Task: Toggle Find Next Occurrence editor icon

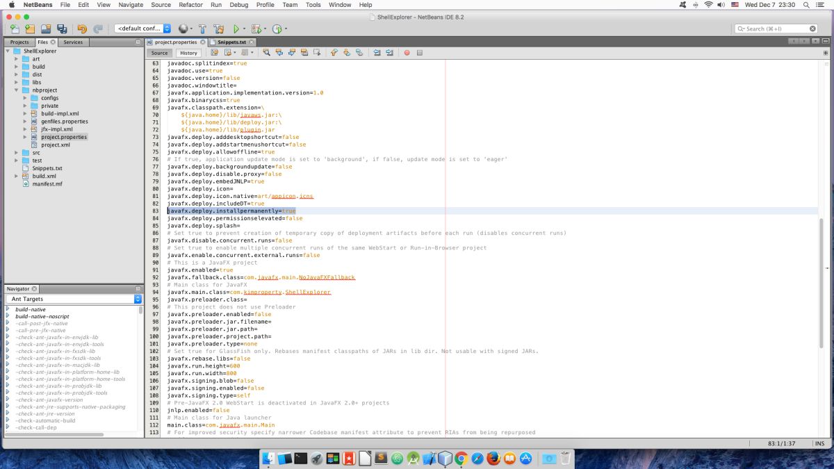Action: click(292, 52)
